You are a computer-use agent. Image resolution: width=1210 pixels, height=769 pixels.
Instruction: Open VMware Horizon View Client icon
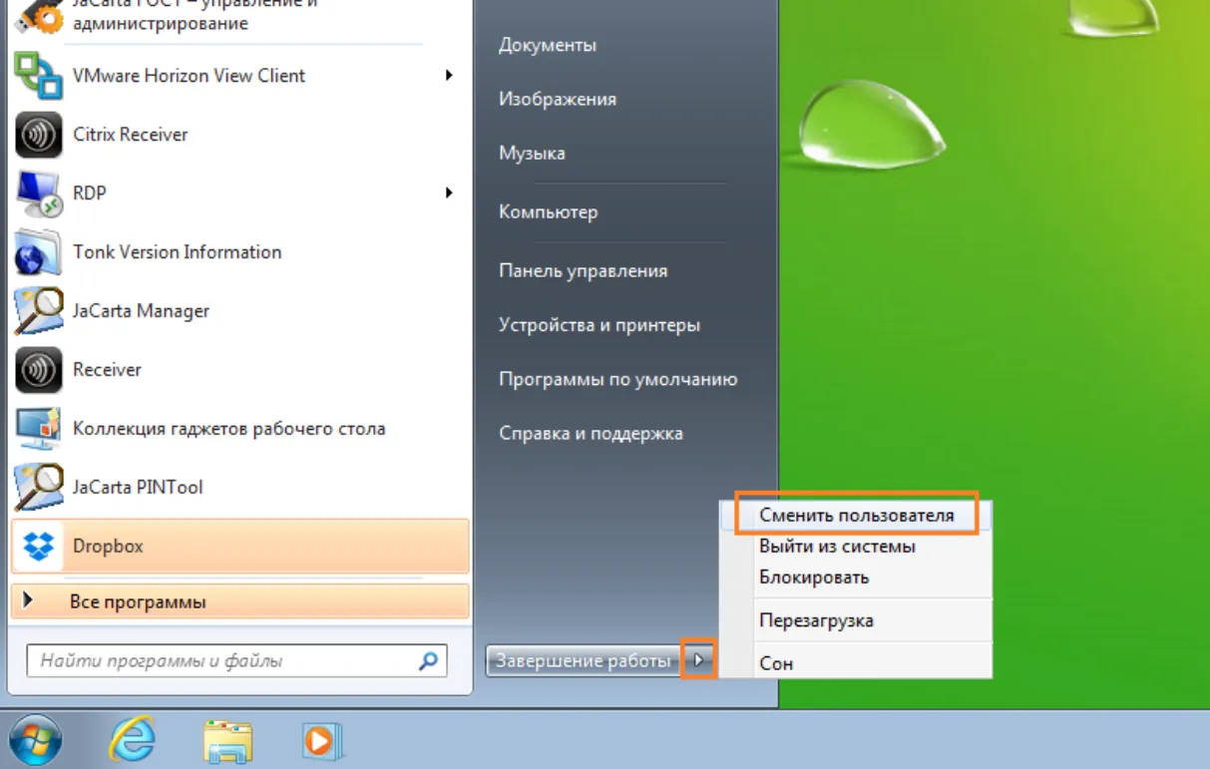coord(39,76)
